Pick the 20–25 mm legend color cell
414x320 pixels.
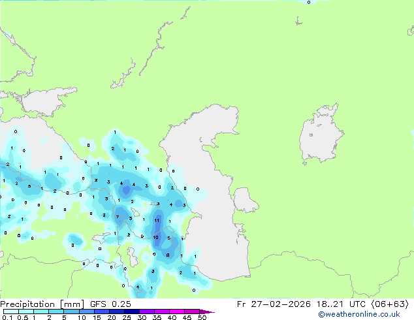click(117, 312)
